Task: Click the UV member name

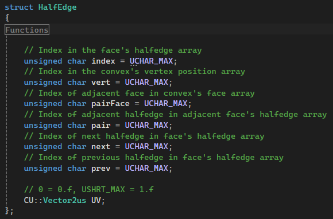Action: 96,200
